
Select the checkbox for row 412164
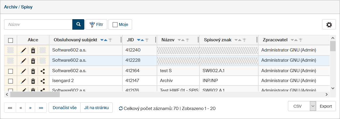pyautogui.click(x=11, y=71)
